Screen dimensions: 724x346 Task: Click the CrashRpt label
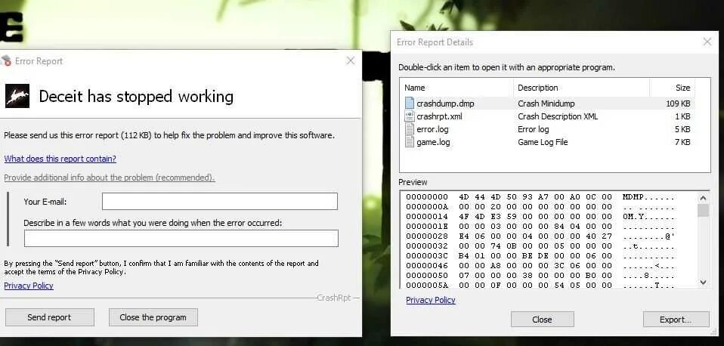tap(334, 298)
